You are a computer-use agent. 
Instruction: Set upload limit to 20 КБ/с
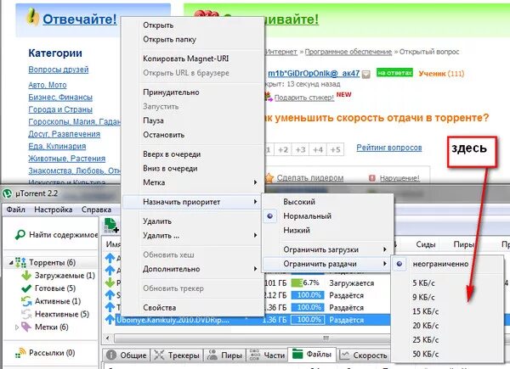tap(426, 326)
